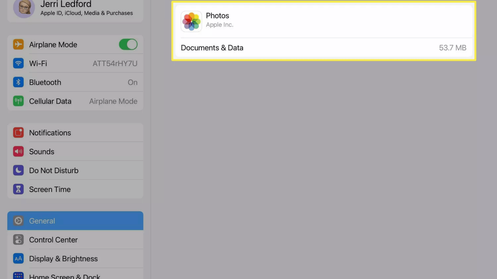Turn off the Airplane Mode switch
The height and width of the screenshot is (279, 497).
[128, 44]
